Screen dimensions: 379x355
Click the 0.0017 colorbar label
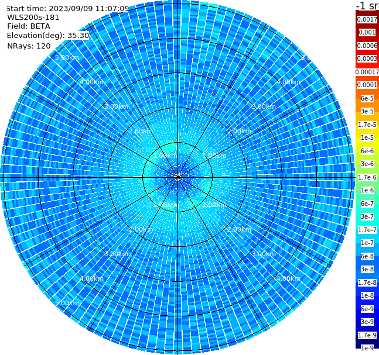pos(367,19)
